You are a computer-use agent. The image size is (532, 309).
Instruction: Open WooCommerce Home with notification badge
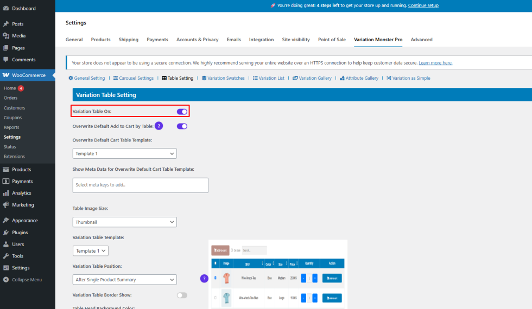(x=14, y=88)
